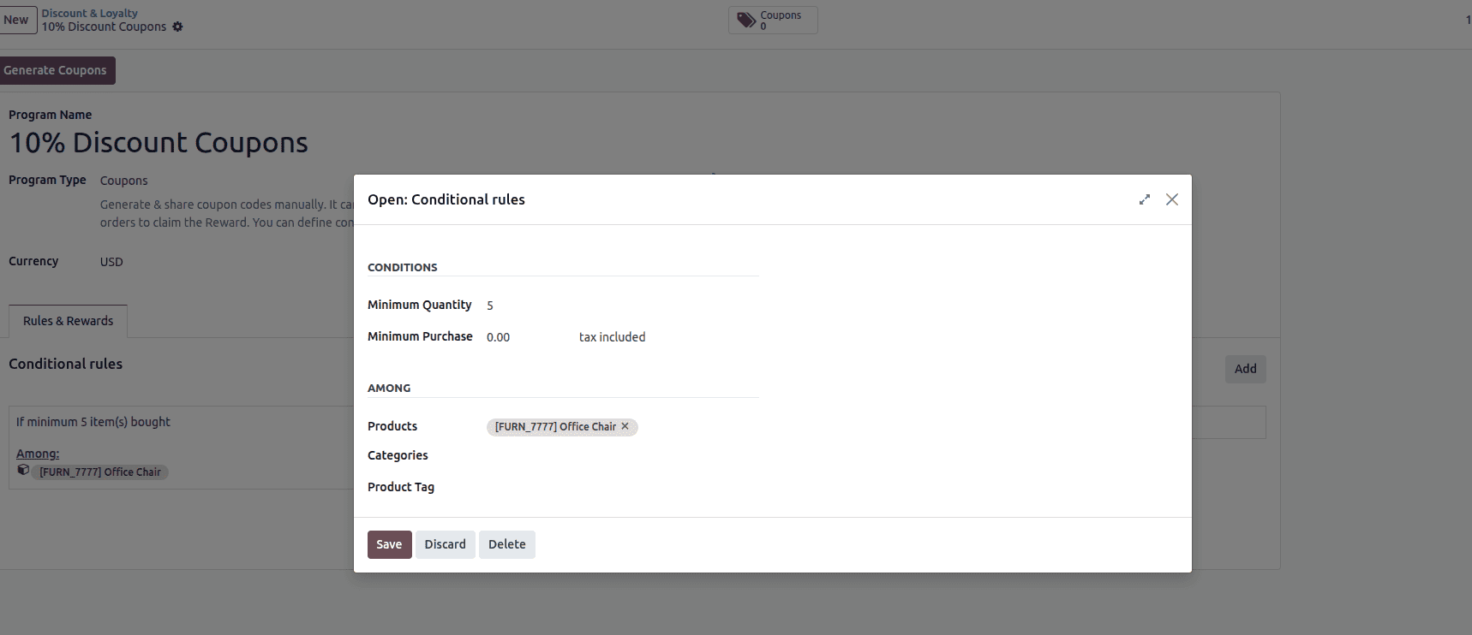Open the Categories field
This screenshot has height=635, width=1472.
pyautogui.click(x=621, y=455)
